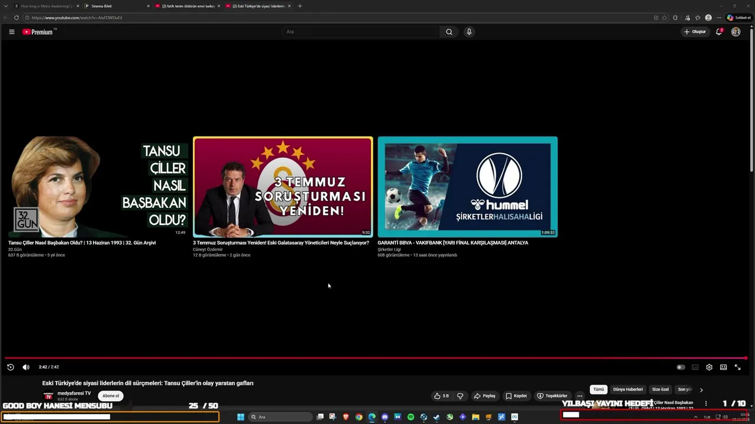Click the Windows taskbar Ara search box
The width and height of the screenshot is (755, 424).
[x=281, y=417]
